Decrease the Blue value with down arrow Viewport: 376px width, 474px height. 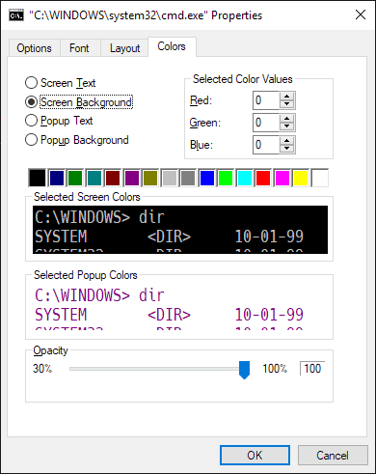[x=286, y=149]
